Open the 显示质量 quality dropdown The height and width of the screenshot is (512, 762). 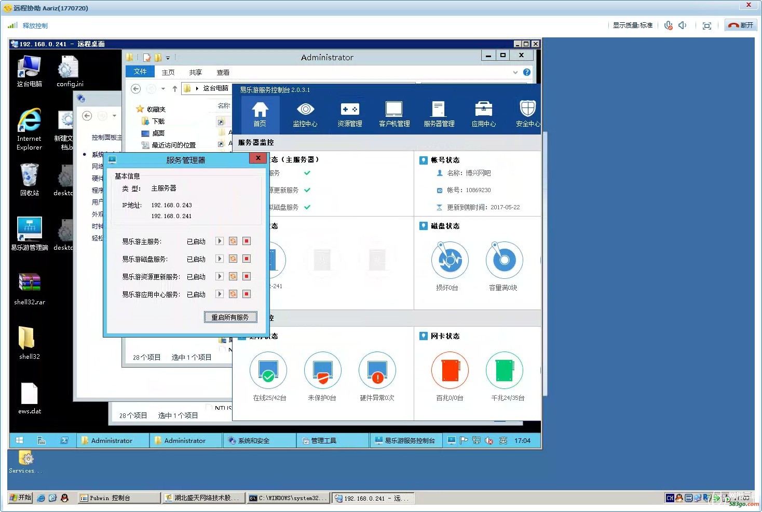pyautogui.click(x=633, y=25)
